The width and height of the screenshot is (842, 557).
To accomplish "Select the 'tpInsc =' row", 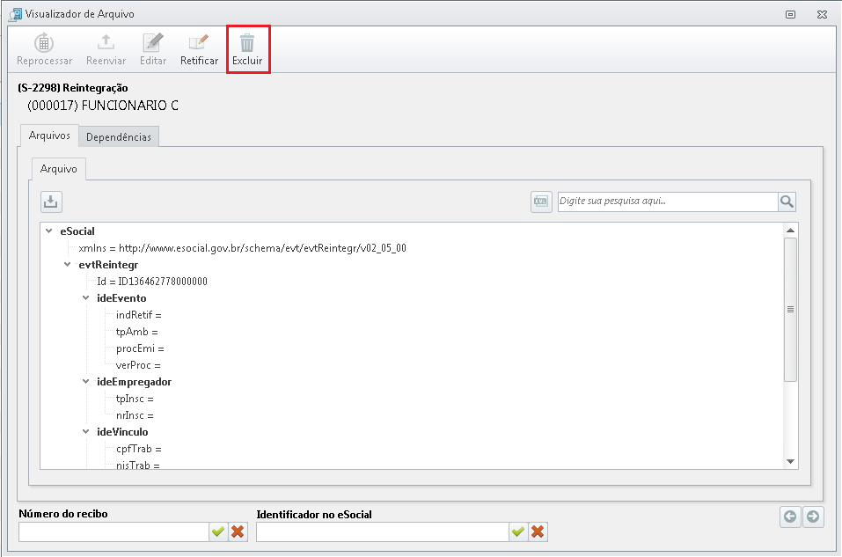I will (x=135, y=399).
